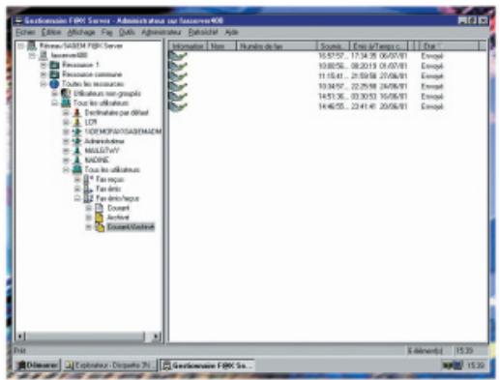Image resolution: width=500 pixels, height=380 pixels.
Task: Click the icon beside \\DEMOFAX\SAGEMADM
Action: tap(77, 132)
